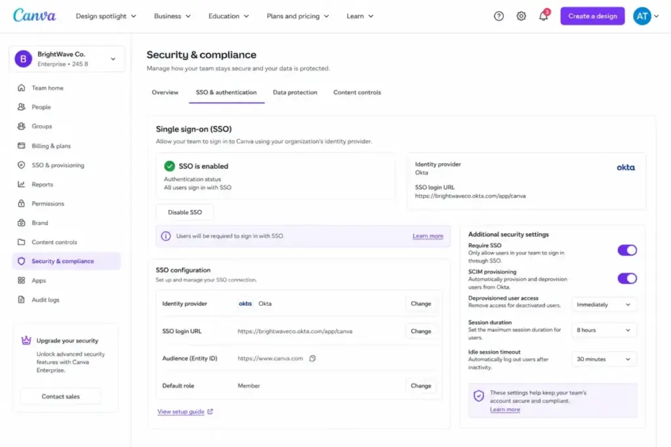Click the https://www.canva.com Entity ID value
Viewport: 671px width, 447px height.
click(271, 358)
